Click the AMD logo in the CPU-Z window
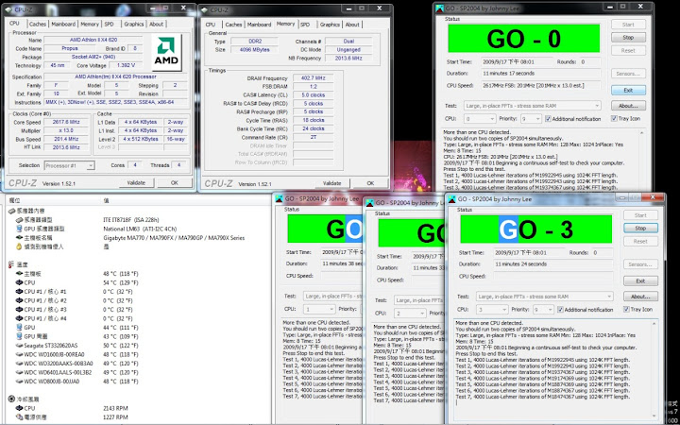This screenshot has height=425, width=680. click(x=166, y=53)
